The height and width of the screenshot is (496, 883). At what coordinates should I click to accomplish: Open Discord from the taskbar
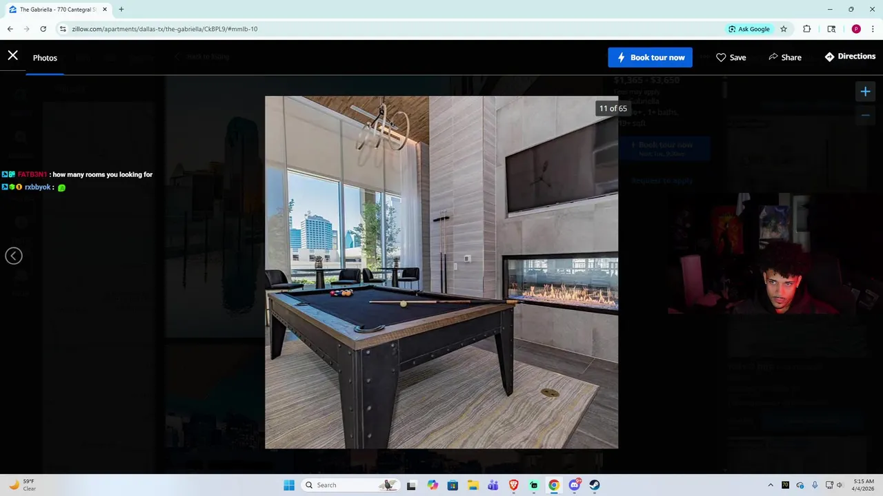575,485
